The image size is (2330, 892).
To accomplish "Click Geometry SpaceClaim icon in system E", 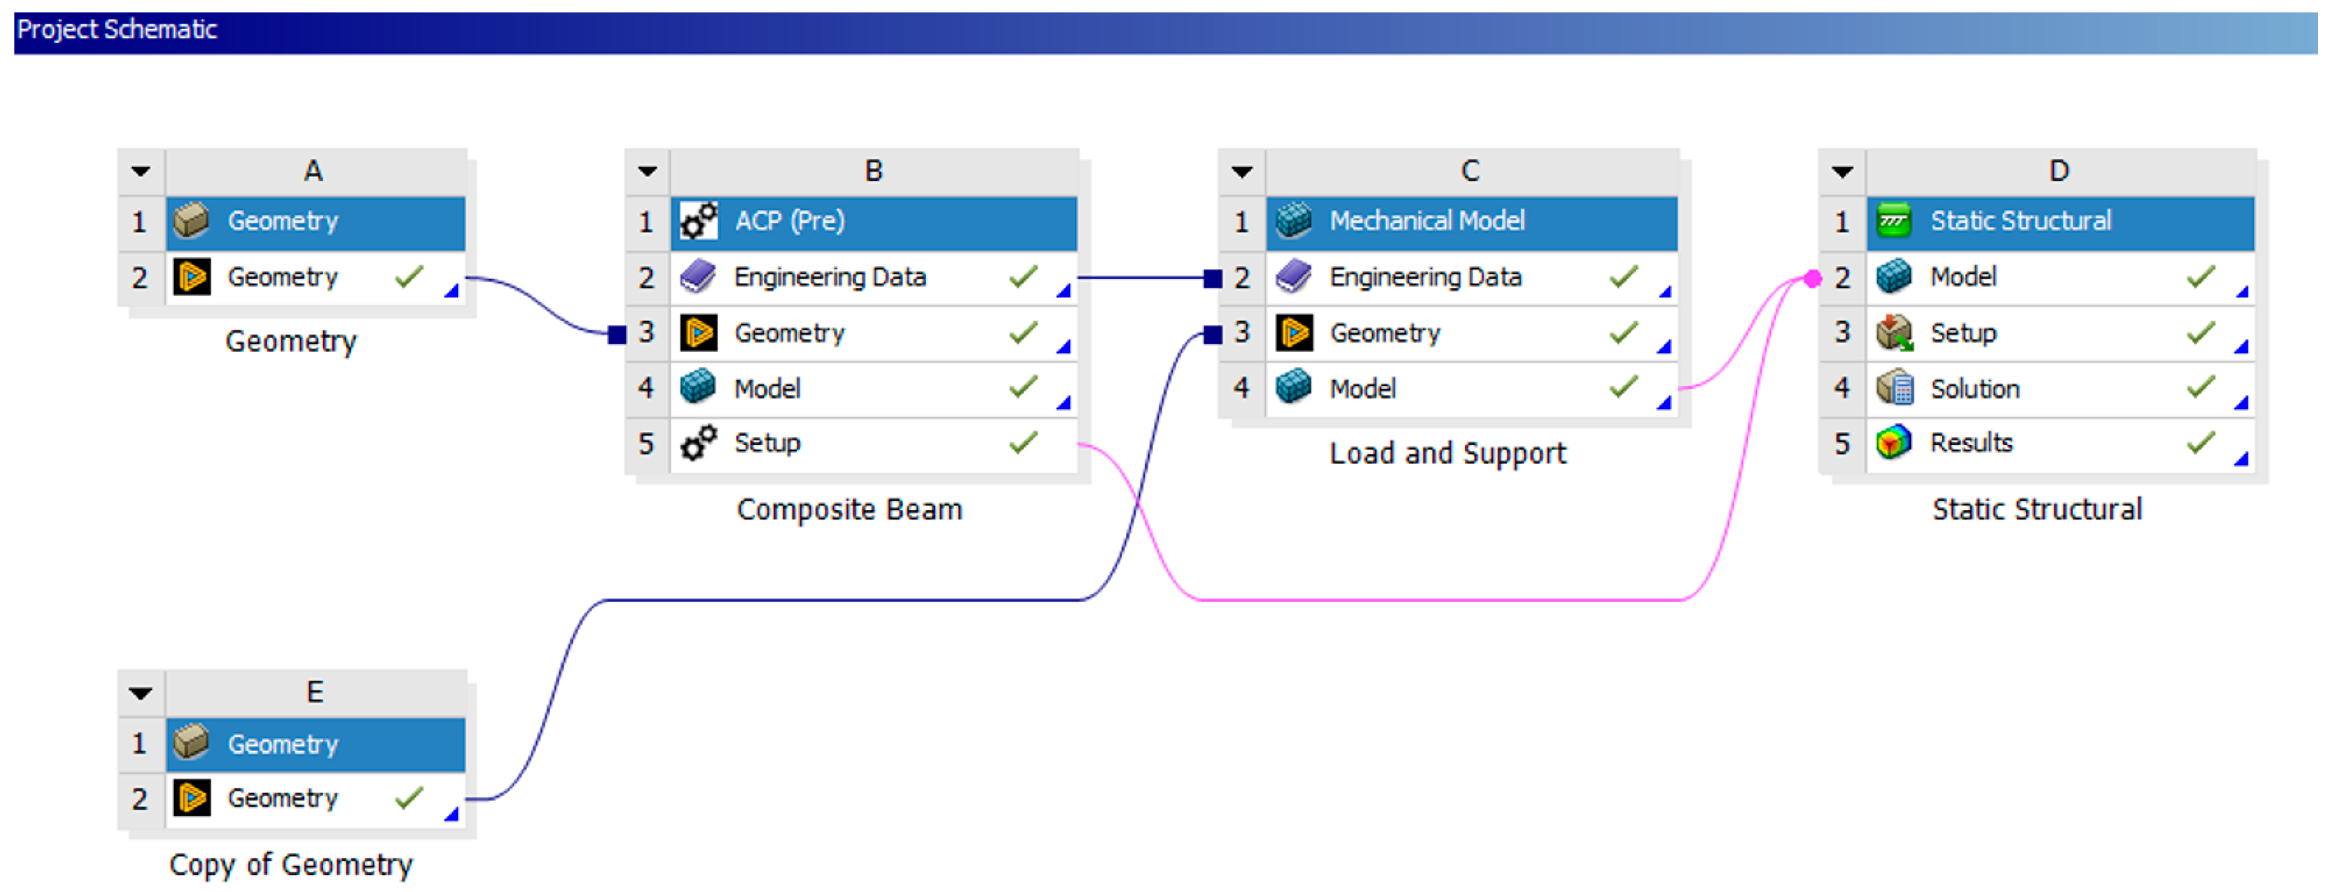I will 192,799.
